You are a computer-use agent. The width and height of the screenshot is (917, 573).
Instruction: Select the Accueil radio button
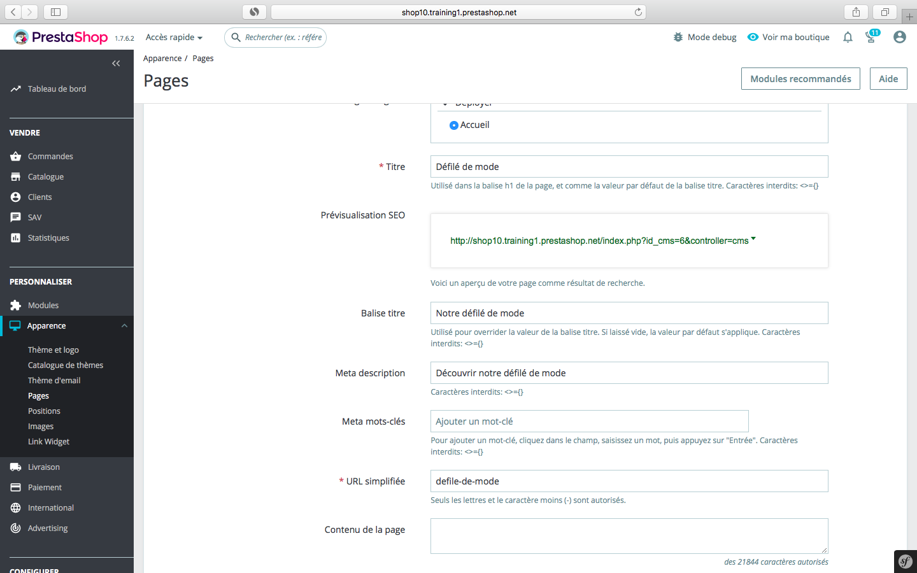click(454, 125)
